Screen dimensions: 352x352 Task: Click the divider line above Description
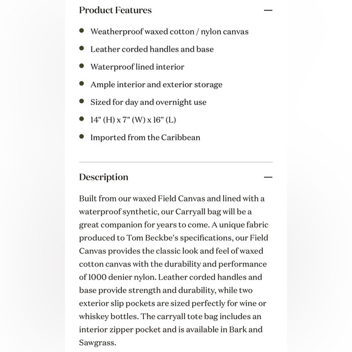(x=176, y=162)
